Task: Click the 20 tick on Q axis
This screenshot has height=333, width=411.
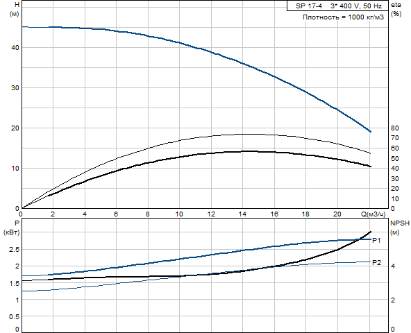Action: 337,214
